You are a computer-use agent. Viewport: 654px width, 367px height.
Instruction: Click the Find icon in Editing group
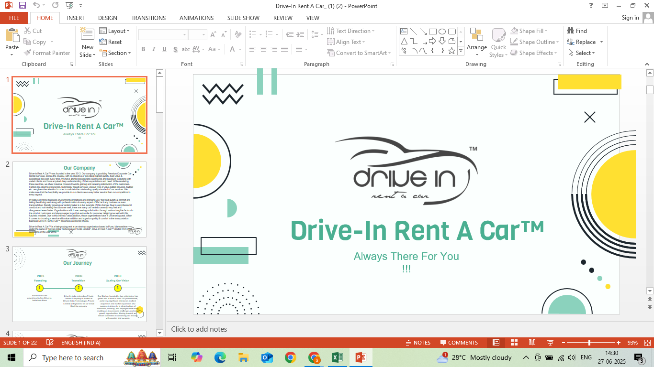(576, 31)
